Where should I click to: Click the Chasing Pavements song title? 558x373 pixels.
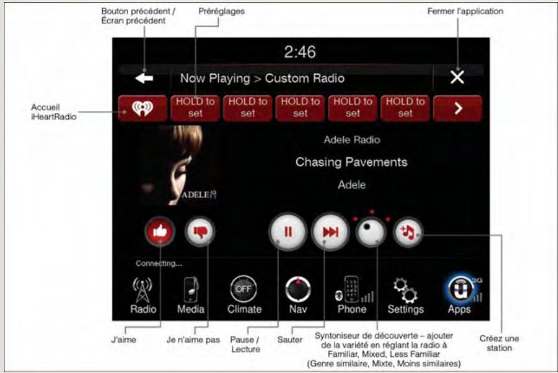(x=351, y=162)
